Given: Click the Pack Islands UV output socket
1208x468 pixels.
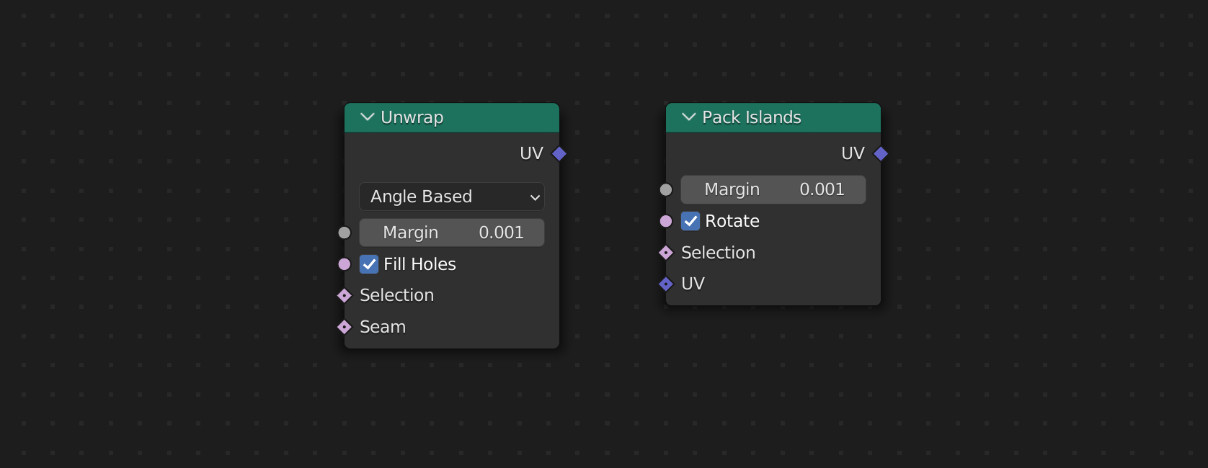Looking at the screenshot, I should coord(881,153).
